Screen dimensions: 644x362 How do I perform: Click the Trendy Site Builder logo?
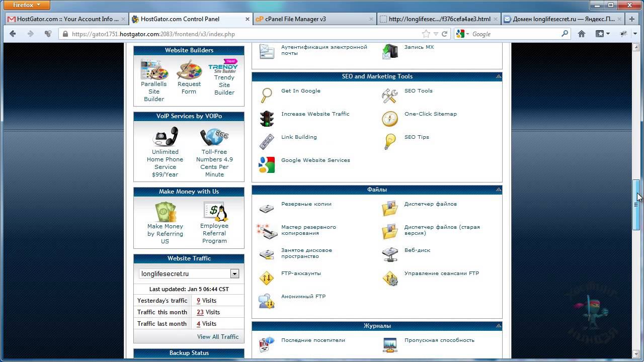pyautogui.click(x=223, y=66)
